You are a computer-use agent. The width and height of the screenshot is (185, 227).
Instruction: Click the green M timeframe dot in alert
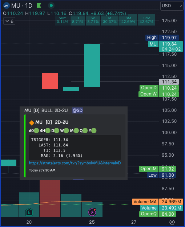click(x=76, y=130)
